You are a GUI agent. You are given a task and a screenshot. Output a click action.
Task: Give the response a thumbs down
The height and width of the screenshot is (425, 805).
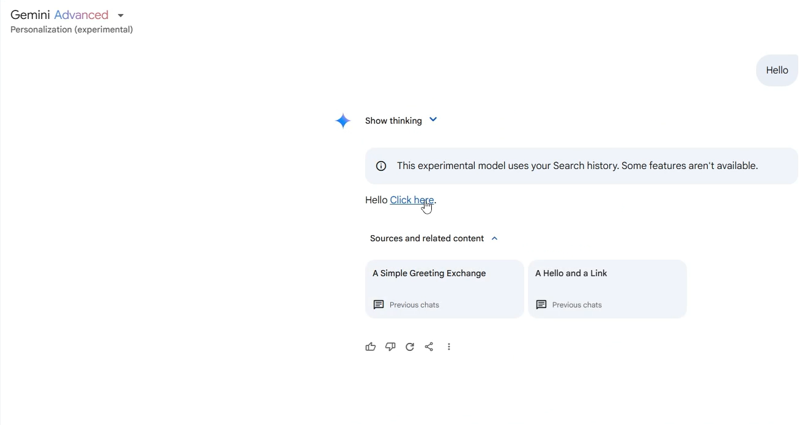pyautogui.click(x=390, y=347)
